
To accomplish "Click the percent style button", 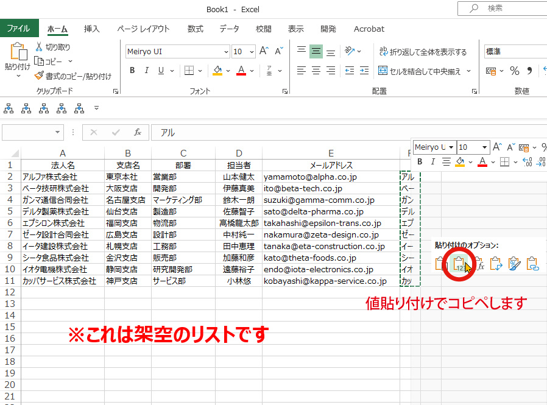I will [515, 71].
